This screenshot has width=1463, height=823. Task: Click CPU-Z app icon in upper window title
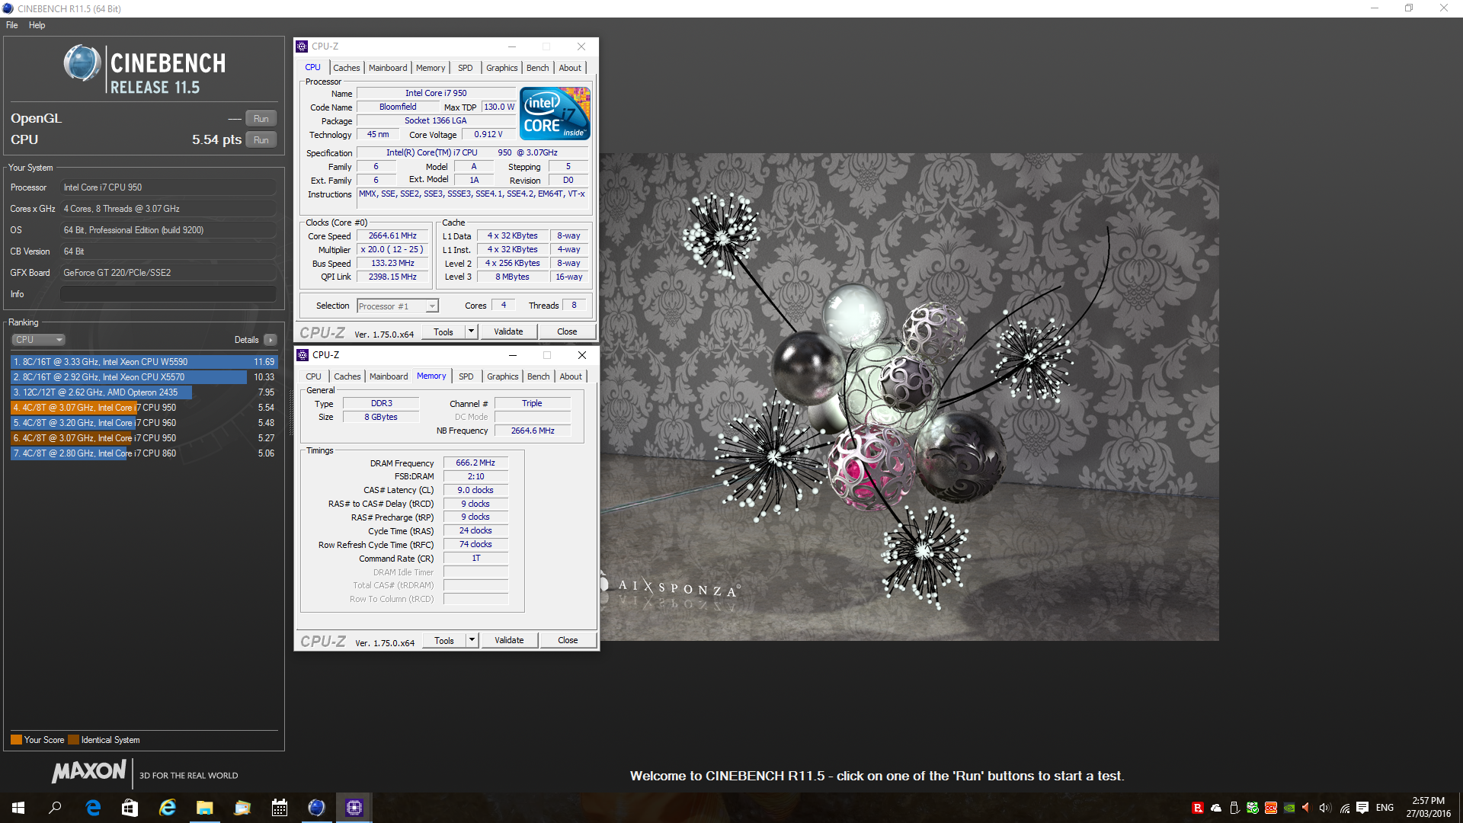point(302,46)
